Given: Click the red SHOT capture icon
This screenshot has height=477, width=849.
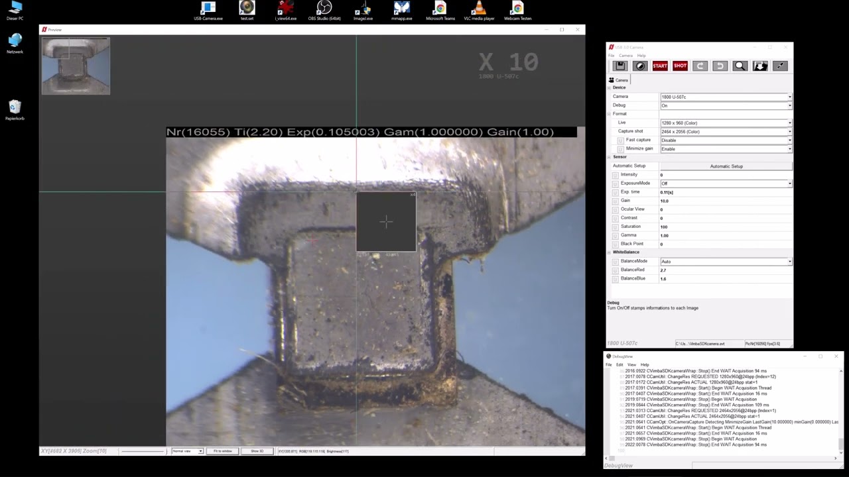Looking at the screenshot, I should click(x=680, y=66).
